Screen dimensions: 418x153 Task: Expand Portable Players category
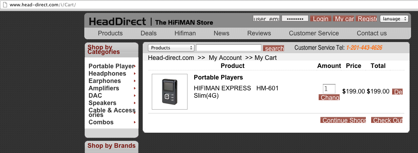pos(112,66)
